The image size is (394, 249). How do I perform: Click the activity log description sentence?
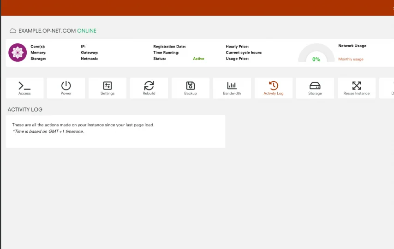click(x=83, y=125)
